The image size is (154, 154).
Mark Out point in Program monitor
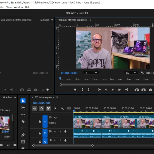[x=89, y=90]
